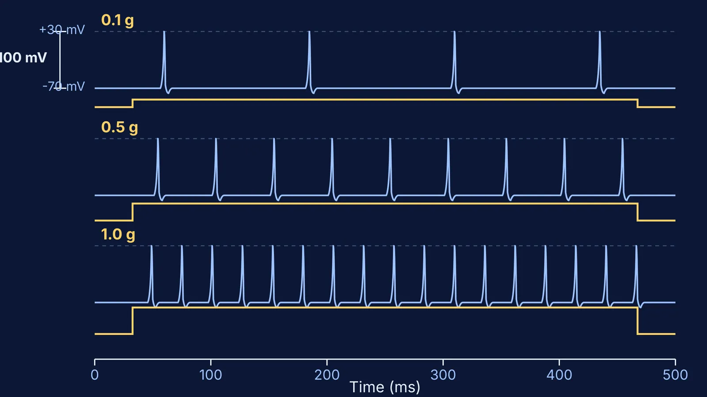
Task: Click the 100 mV scale bar label
Action: 23,58
